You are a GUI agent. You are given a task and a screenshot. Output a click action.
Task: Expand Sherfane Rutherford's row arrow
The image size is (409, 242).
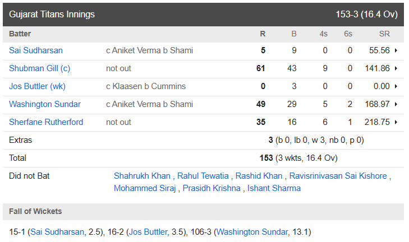pyautogui.click(x=397, y=122)
